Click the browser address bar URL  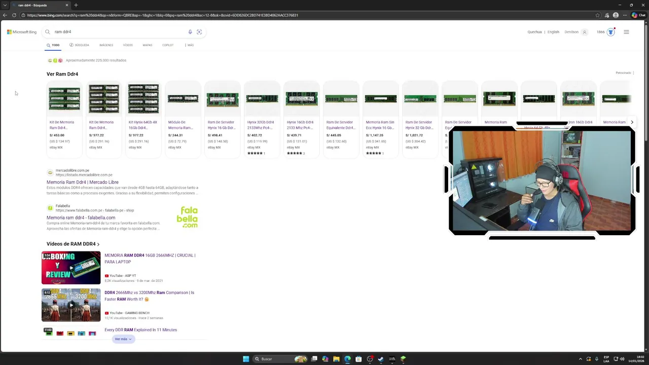click(x=162, y=15)
